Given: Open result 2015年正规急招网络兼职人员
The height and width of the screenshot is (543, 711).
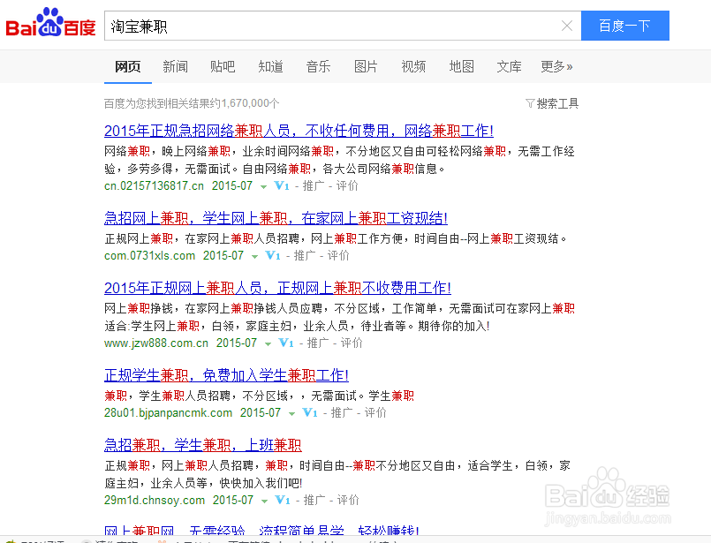Looking at the screenshot, I should coord(299,131).
